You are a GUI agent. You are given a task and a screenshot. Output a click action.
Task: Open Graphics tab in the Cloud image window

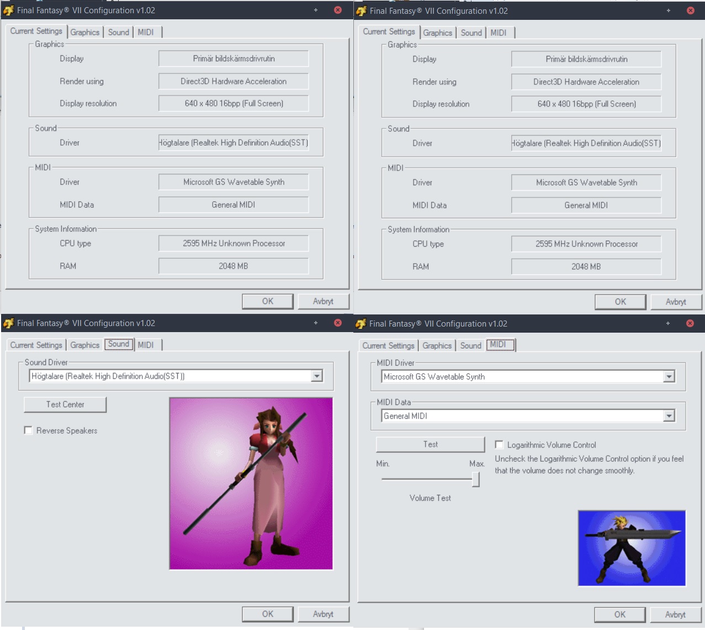(x=437, y=346)
